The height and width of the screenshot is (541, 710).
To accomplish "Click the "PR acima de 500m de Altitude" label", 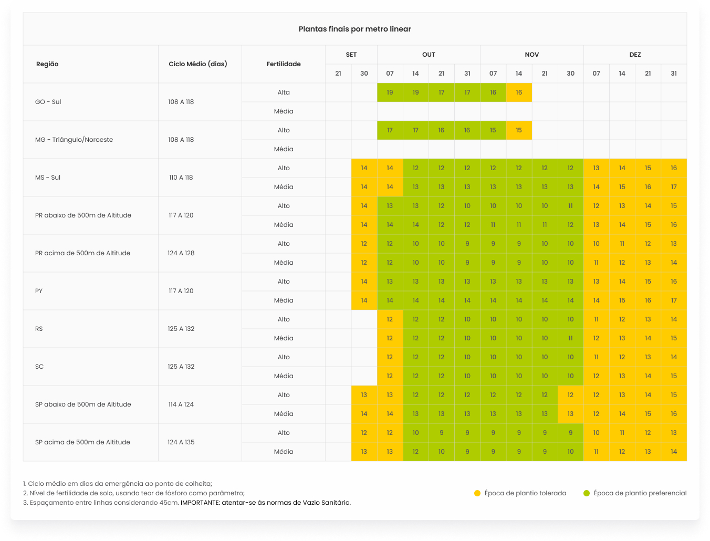I will (82, 253).
